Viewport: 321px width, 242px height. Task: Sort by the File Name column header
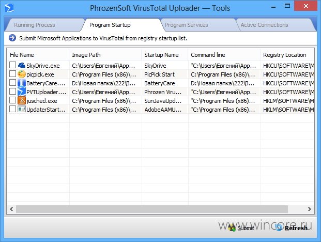[38, 55]
